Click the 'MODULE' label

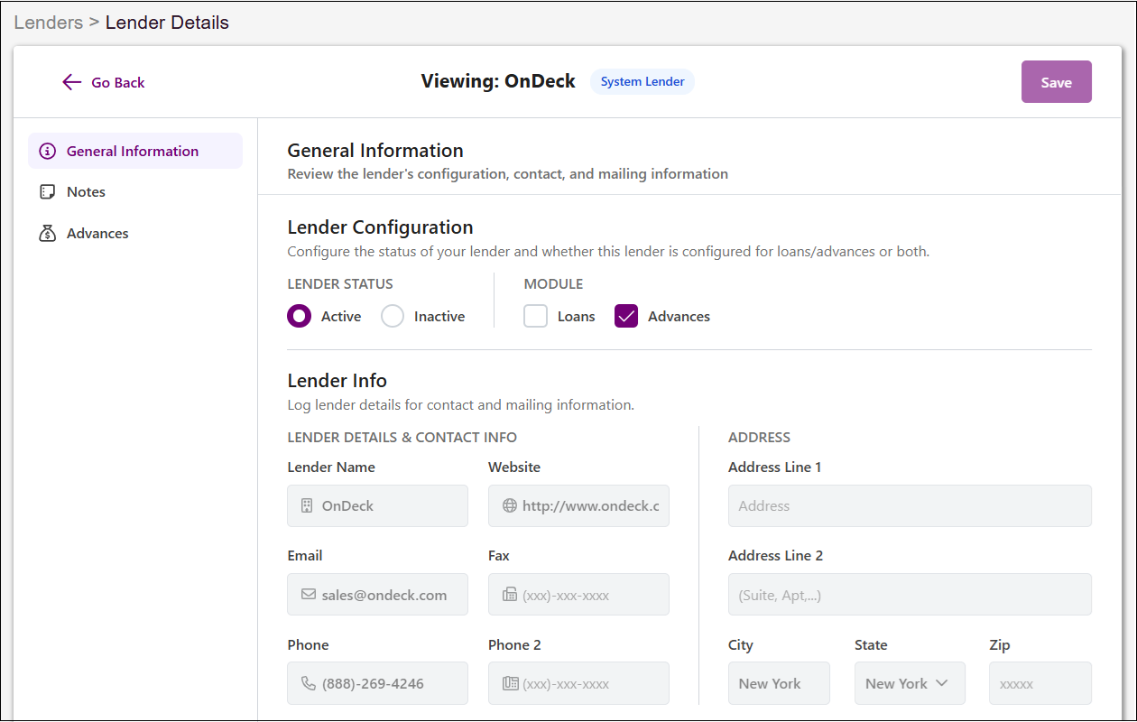click(x=553, y=283)
